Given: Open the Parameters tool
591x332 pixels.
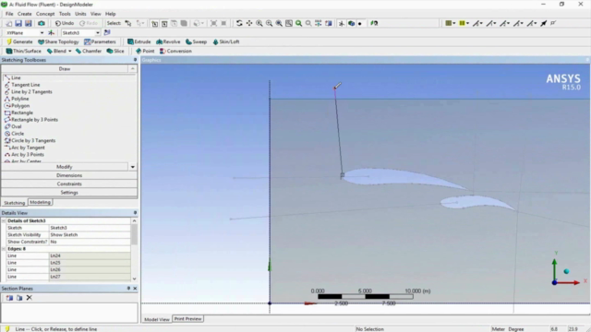Looking at the screenshot, I should [x=100, y=41].
